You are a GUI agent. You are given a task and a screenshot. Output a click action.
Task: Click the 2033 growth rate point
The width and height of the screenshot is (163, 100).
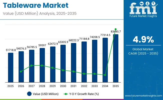click(x=95, y=74)
